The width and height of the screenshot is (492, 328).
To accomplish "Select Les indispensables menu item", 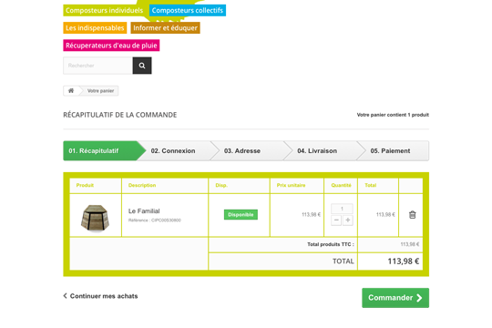I will [x=95, y=28].
